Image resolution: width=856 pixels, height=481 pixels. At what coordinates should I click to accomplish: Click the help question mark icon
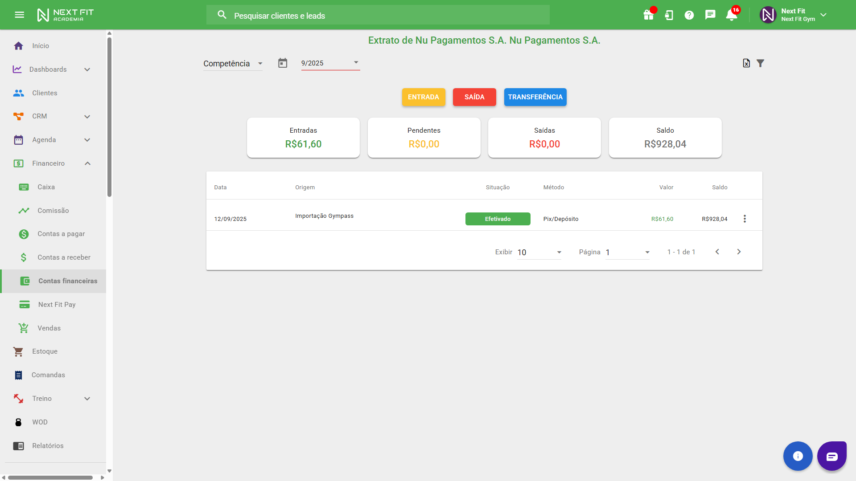689,15
